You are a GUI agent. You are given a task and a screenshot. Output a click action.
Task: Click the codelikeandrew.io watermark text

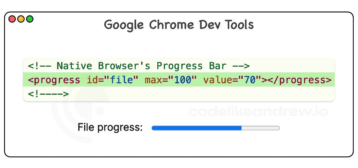point(258,111)
